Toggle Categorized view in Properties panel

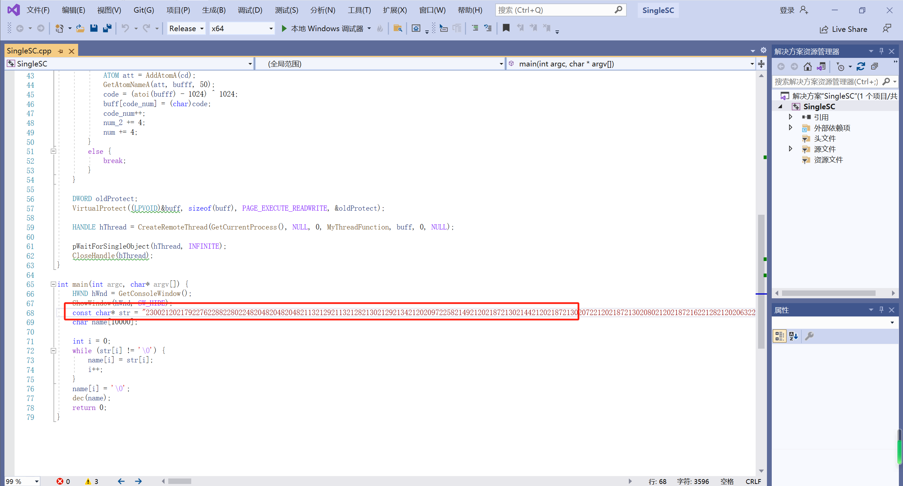coord(779,336)
